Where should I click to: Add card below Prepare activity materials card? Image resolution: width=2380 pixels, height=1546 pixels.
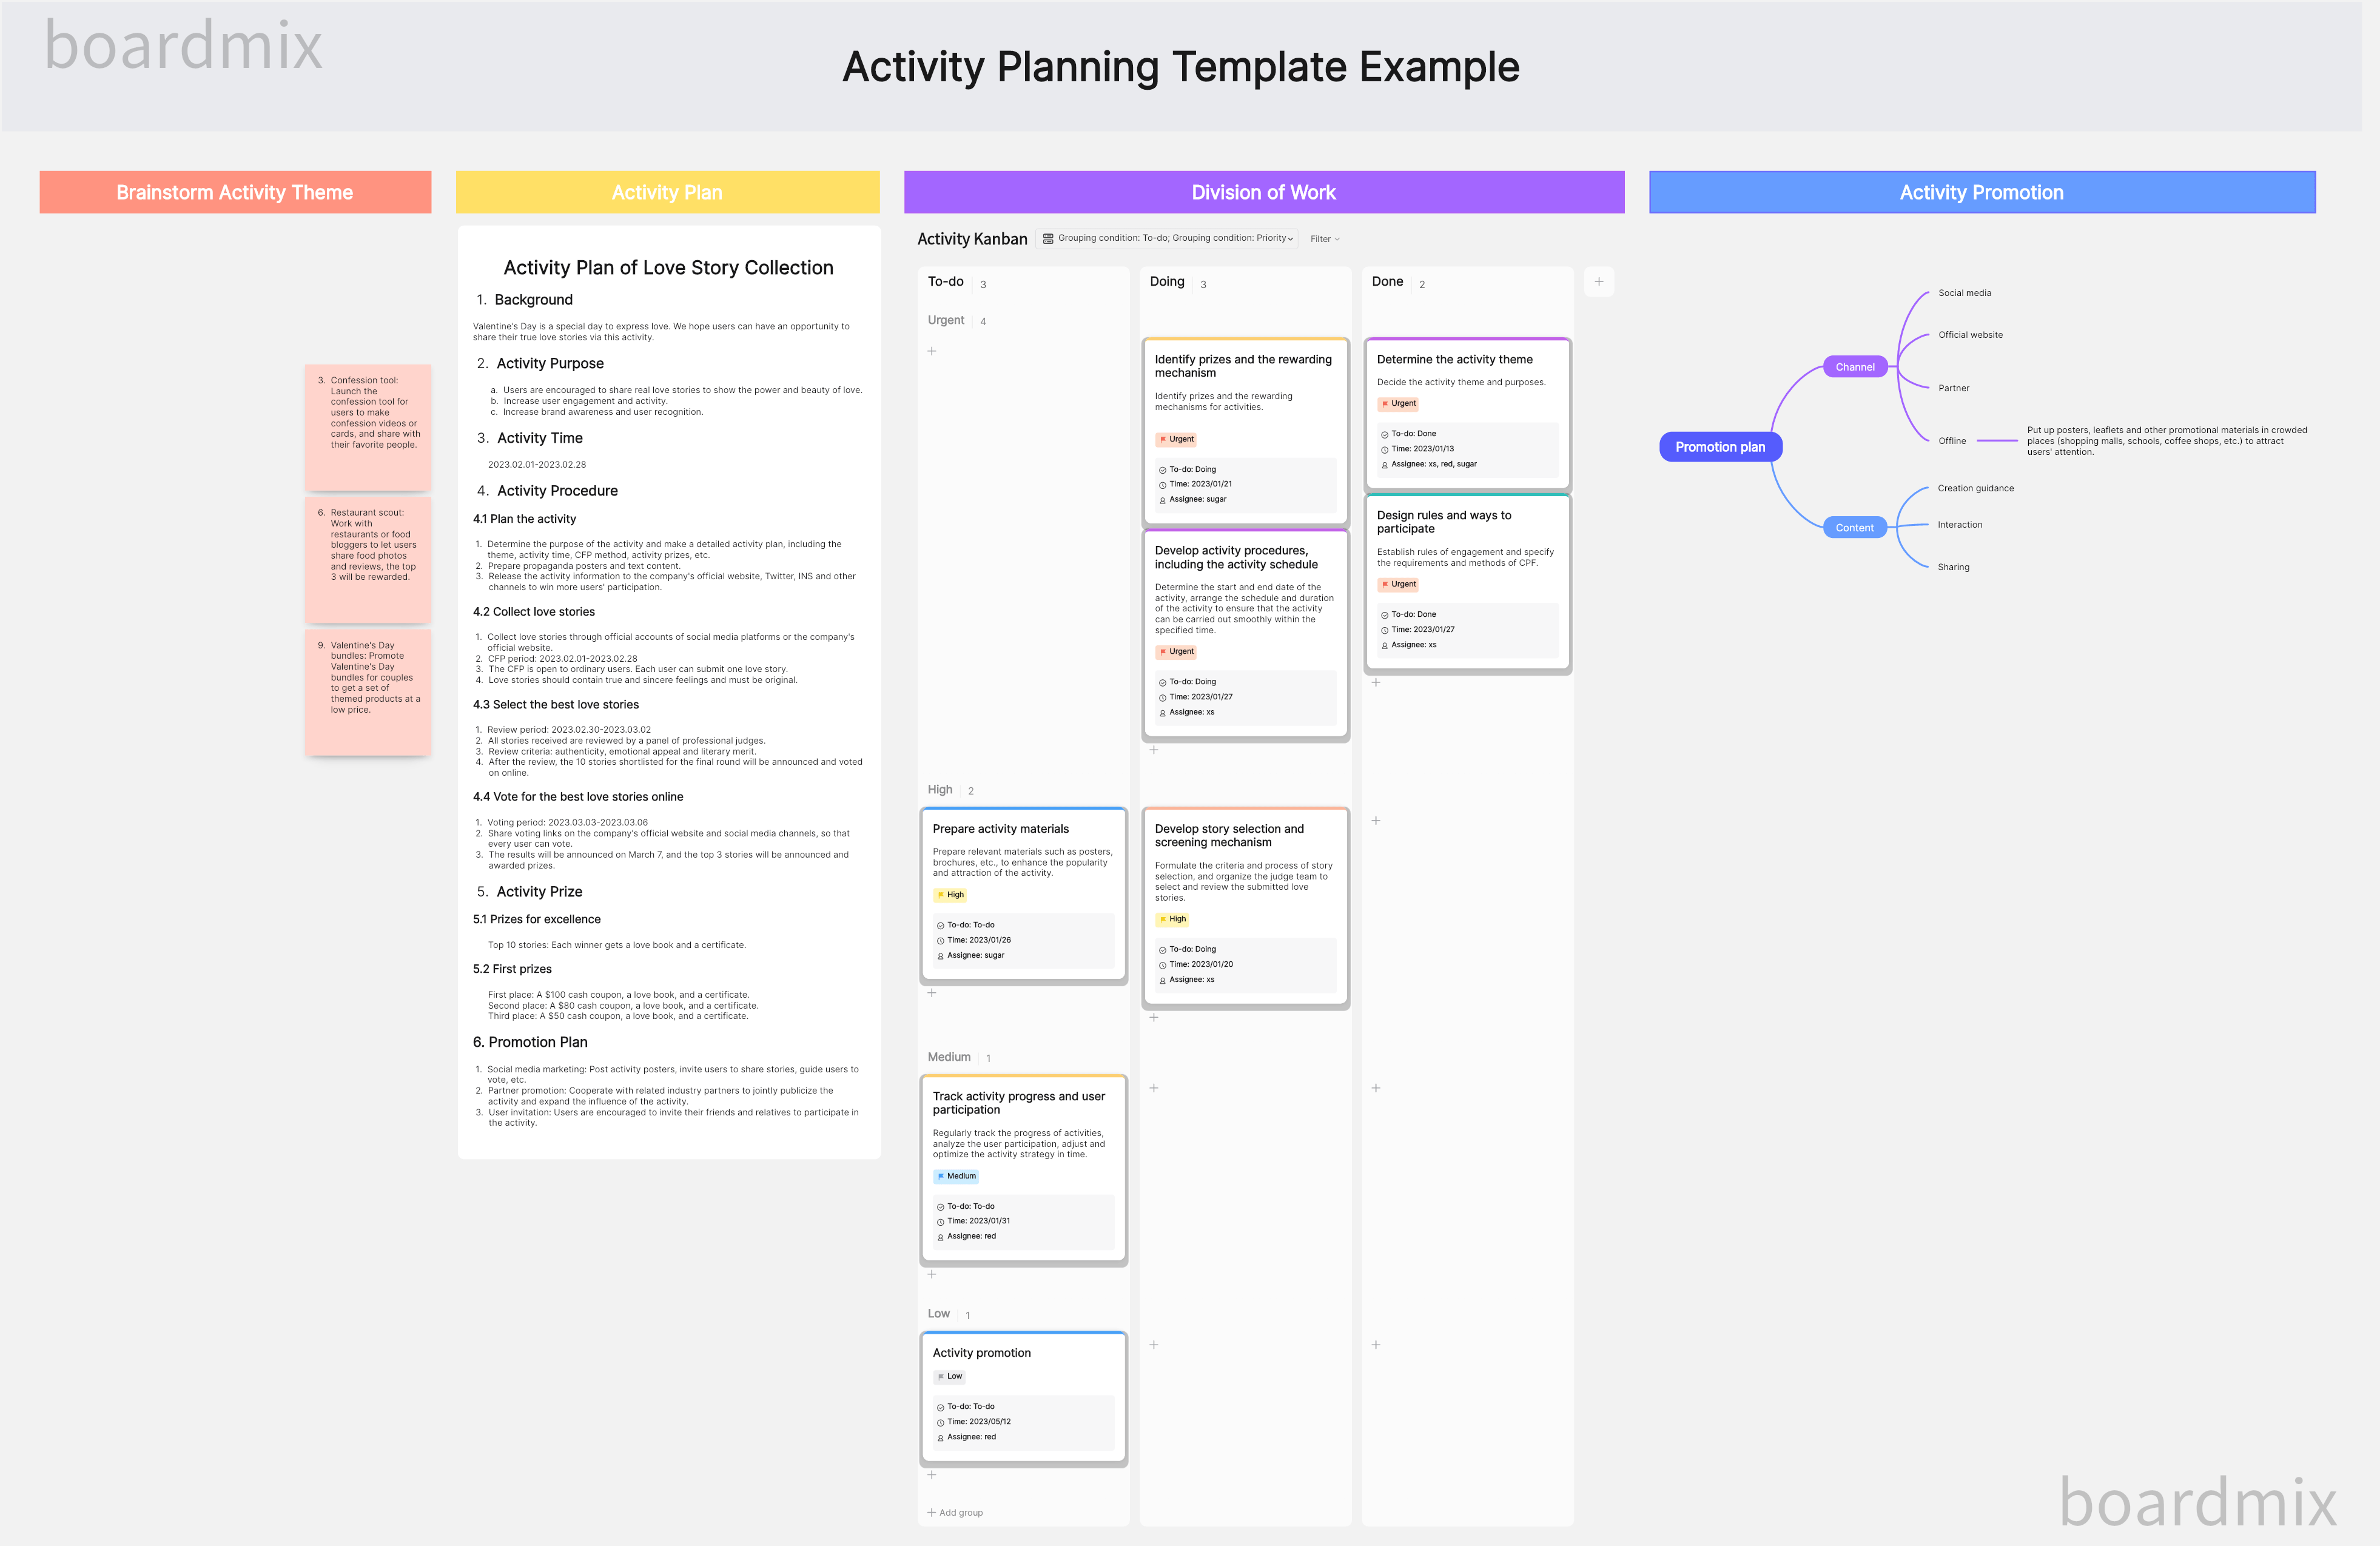(x=931, y=993)
